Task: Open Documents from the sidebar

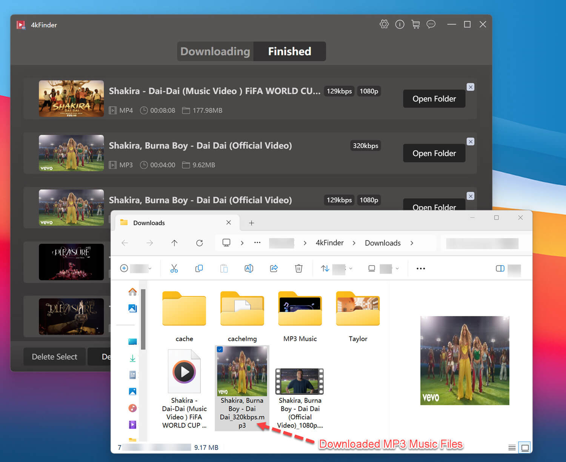Action: [x=132, y=375]
